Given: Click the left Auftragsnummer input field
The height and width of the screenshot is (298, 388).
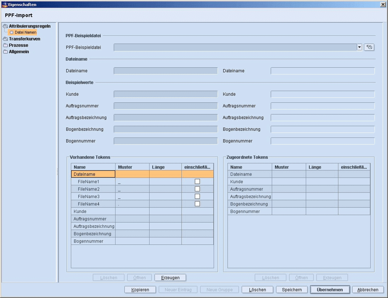Looking at the screenshot, I should pyautogui.click(x=165, y=106).
